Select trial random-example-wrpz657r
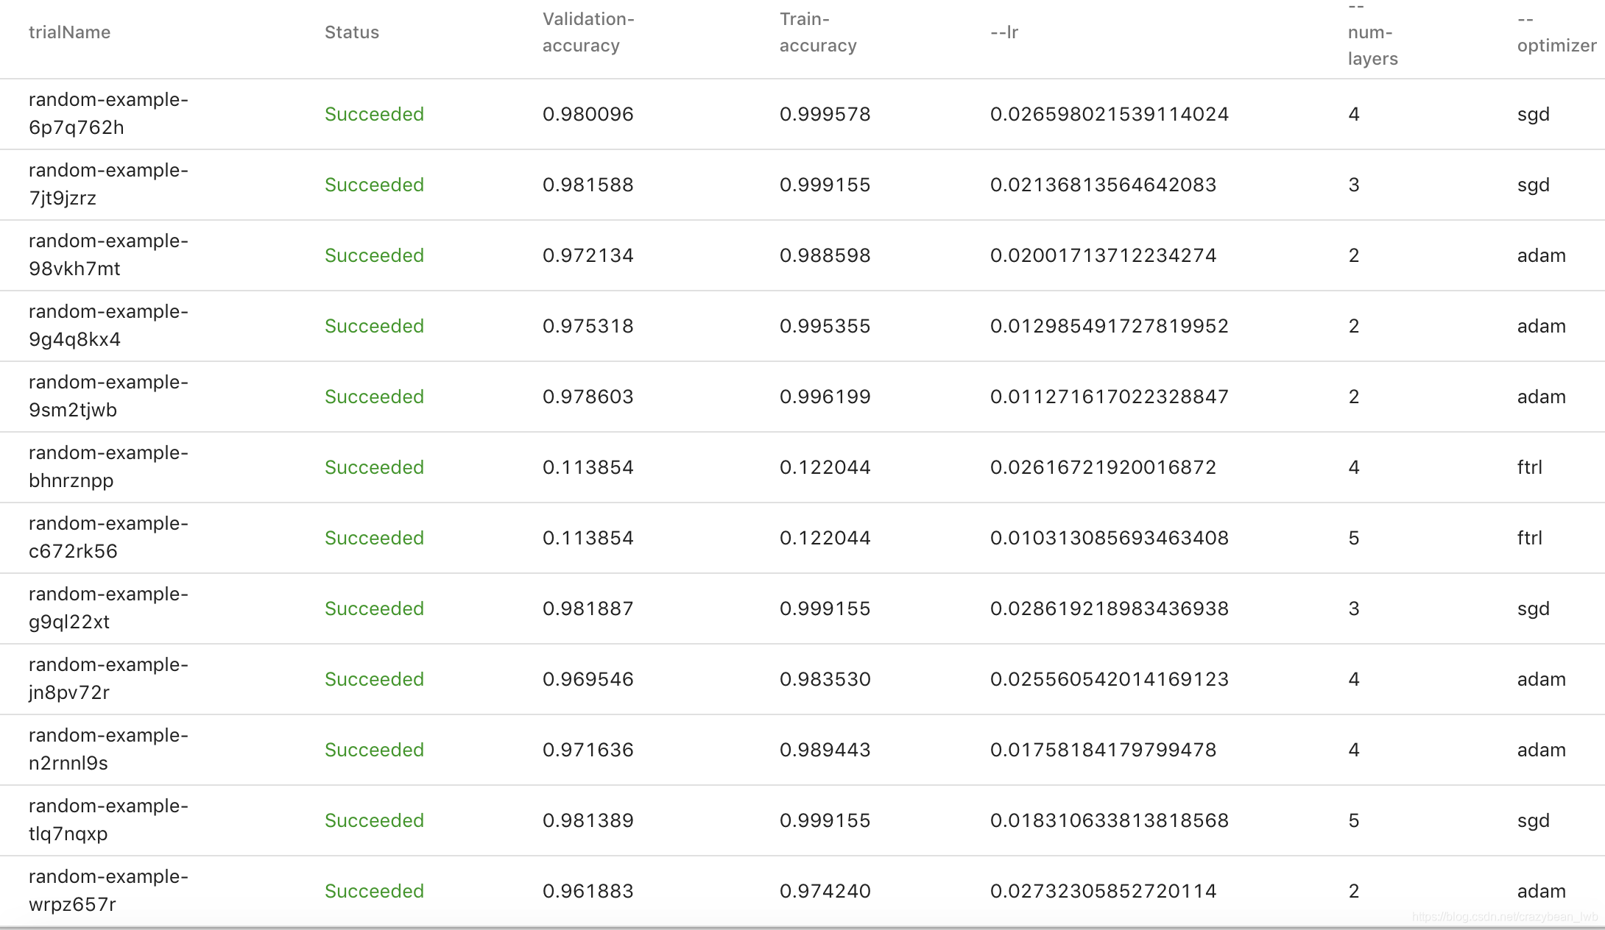The image size is (1605, 930). pos(108,890)
